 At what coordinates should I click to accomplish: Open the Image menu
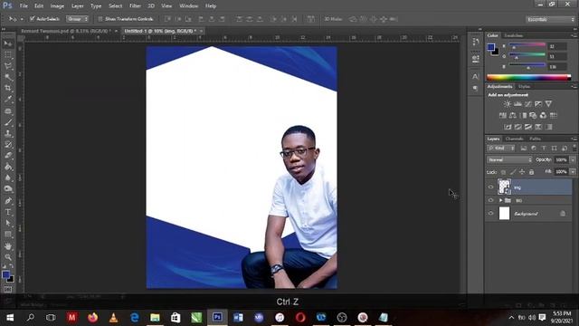57,6
